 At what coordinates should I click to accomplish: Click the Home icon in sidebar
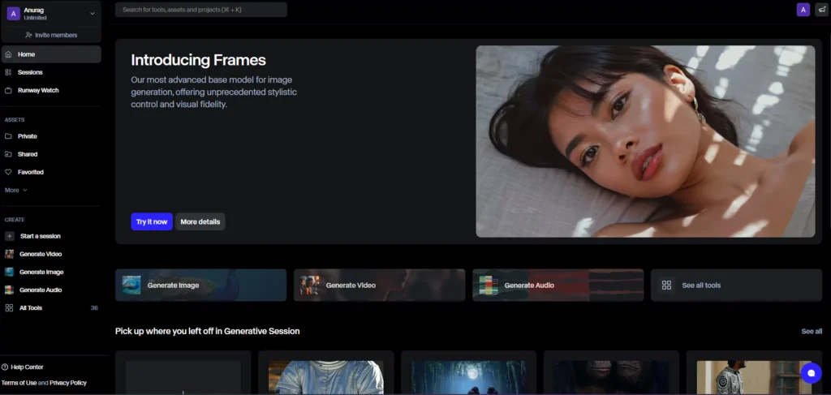[x=8, y=54]
